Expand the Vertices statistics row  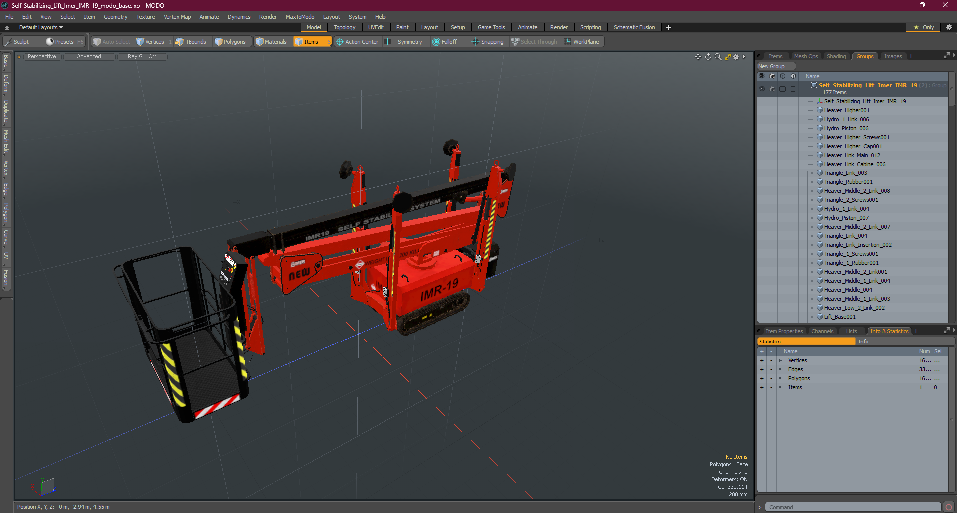pos(780,360)
